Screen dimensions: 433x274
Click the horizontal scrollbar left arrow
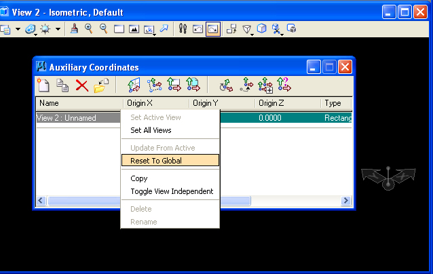pyautogui.click(x=41, y=201)
